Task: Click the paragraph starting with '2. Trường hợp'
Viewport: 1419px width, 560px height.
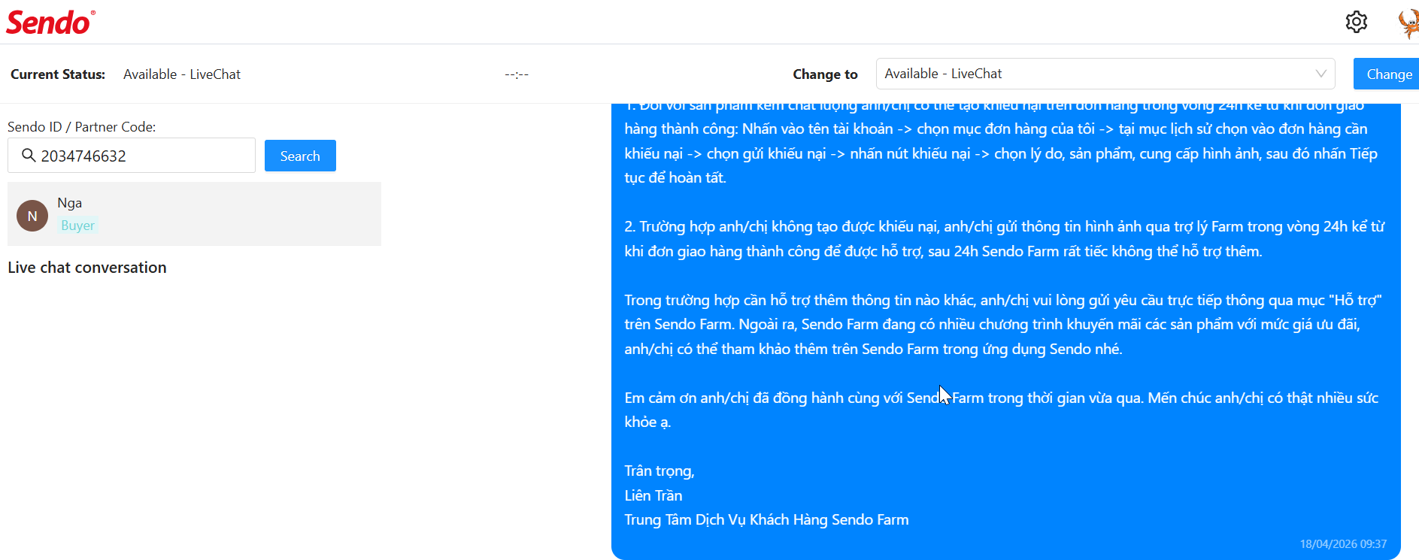Action: pyautogui.click(x=1005, y=239)
